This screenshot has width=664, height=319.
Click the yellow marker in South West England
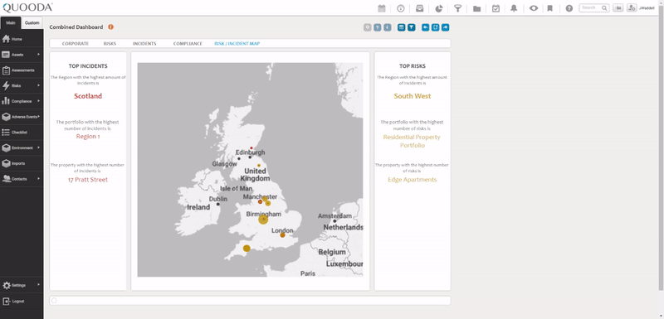point(247,249)
